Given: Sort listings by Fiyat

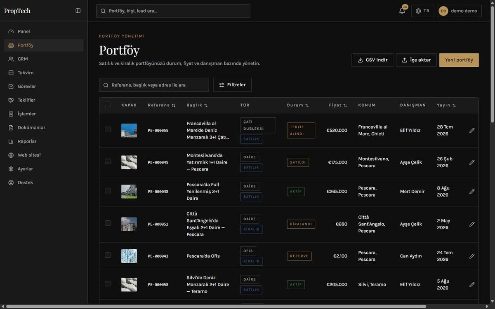Looking at the screenshot, I should point(338,105).
